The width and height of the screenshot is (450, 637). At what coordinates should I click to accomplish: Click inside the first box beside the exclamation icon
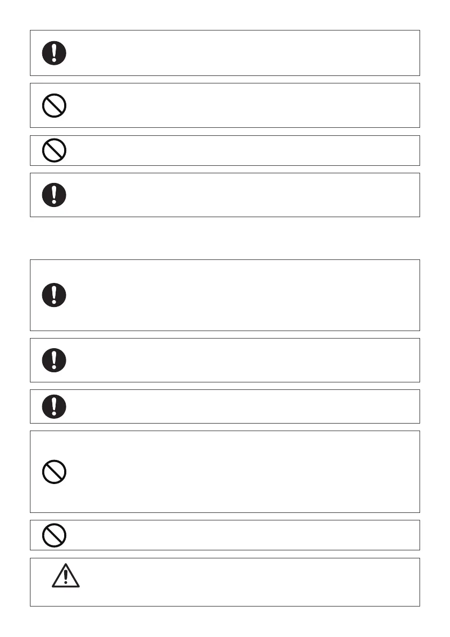[x=240, y=53]
